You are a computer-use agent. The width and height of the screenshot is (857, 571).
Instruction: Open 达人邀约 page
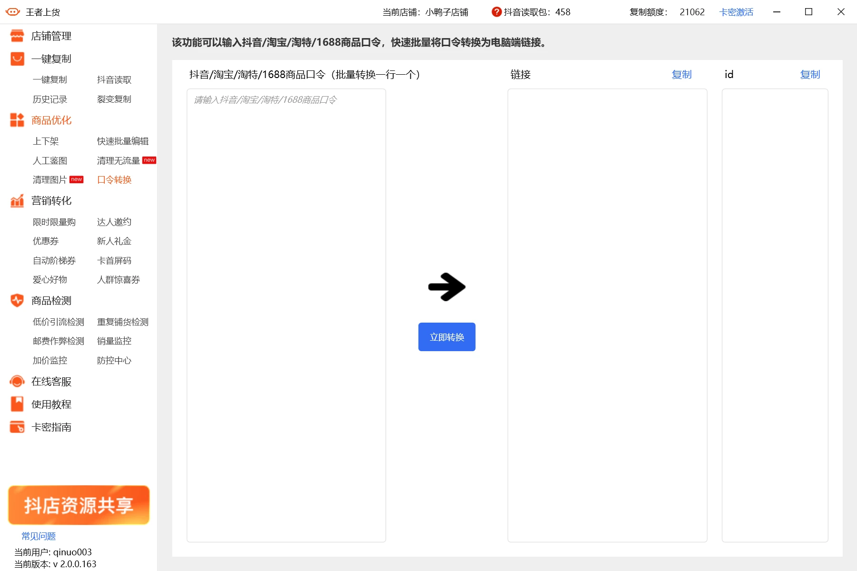tap(114, 222)
